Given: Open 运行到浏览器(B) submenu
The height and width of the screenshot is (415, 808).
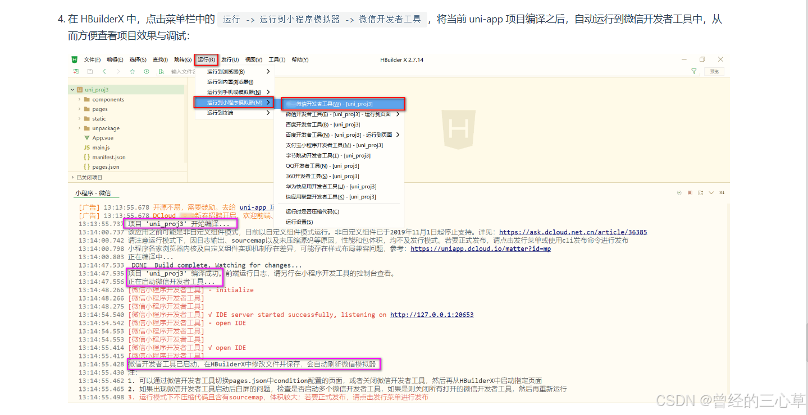Looking at the screenshot, I should [235, 71].
